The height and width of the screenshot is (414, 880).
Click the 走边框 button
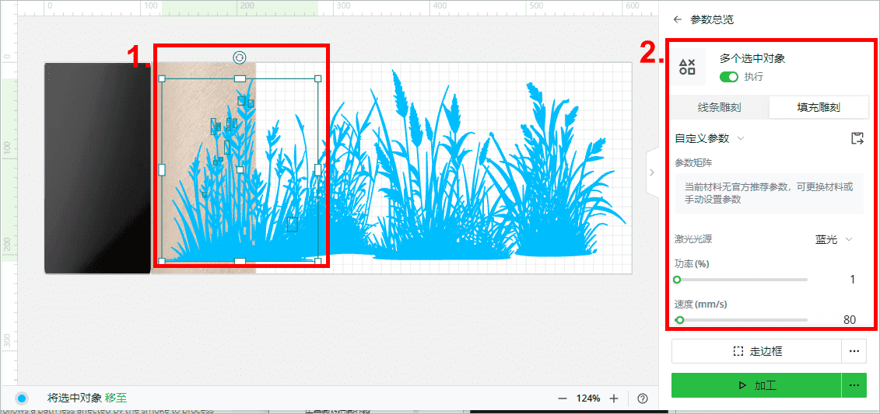pos(756,351)
